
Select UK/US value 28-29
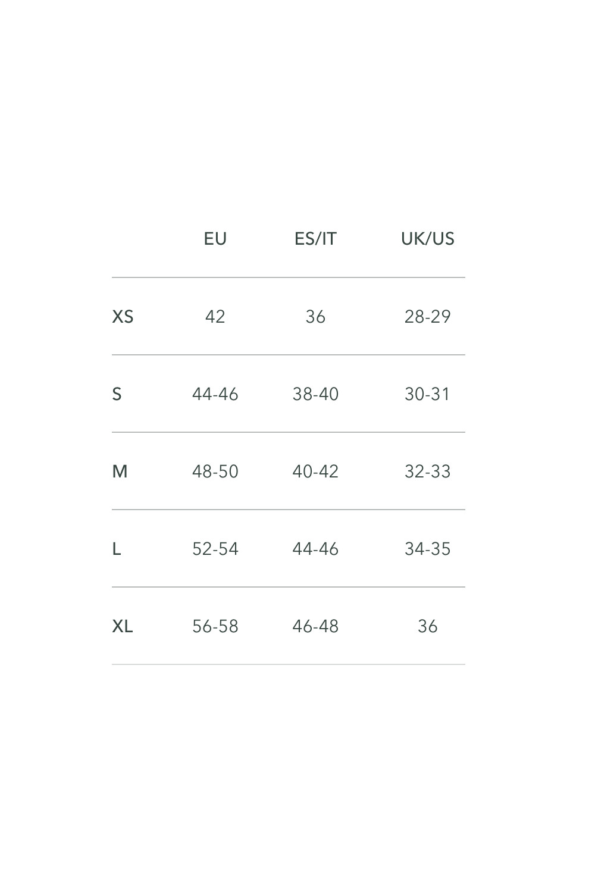click(427, 316)
